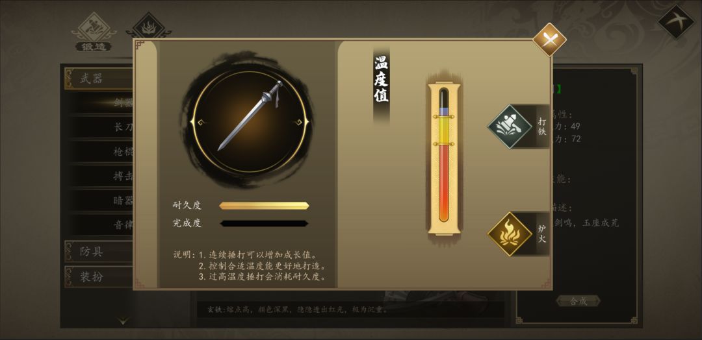Click the 耐久度 durability bar
The width and height of the screenshot is (702, 340).
point(264,206)
